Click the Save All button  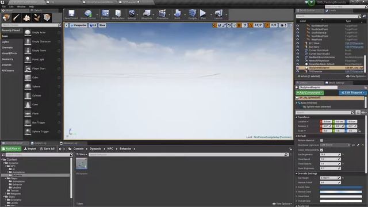(47, 149)
